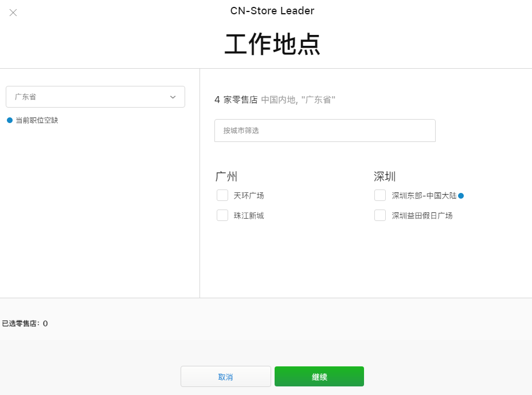532x395 pixels.
Task: Click the 4 家零售店 result count
Action: pyautogui.click(x=236, y=100)
